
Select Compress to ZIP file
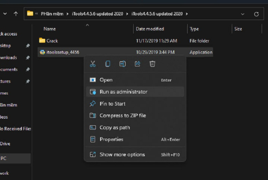click(135, 116)
